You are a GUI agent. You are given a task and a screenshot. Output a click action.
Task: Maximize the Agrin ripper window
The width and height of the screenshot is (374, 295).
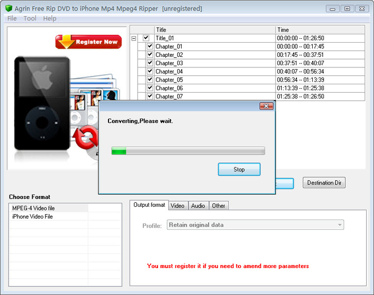(x=348, y=9)
